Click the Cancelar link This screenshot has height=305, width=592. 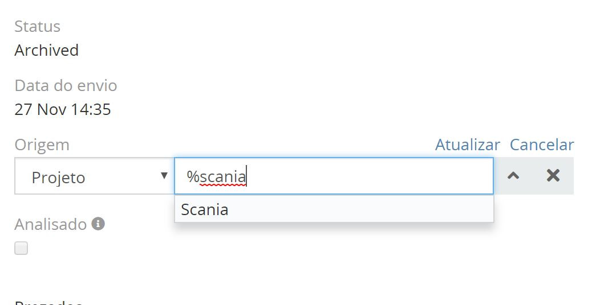pos(542,145)
